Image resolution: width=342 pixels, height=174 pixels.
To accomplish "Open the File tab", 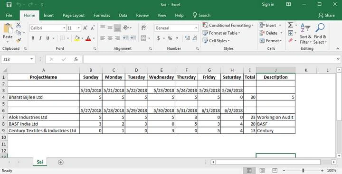I will [x=9, y=15].
